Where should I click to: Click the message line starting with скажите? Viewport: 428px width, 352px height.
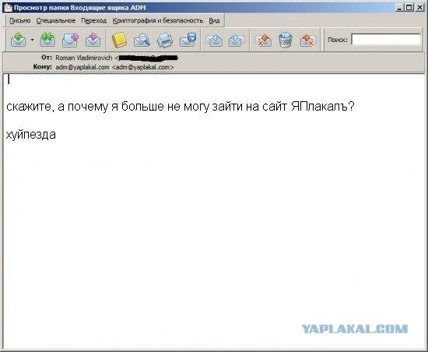[x=181, y=106]
